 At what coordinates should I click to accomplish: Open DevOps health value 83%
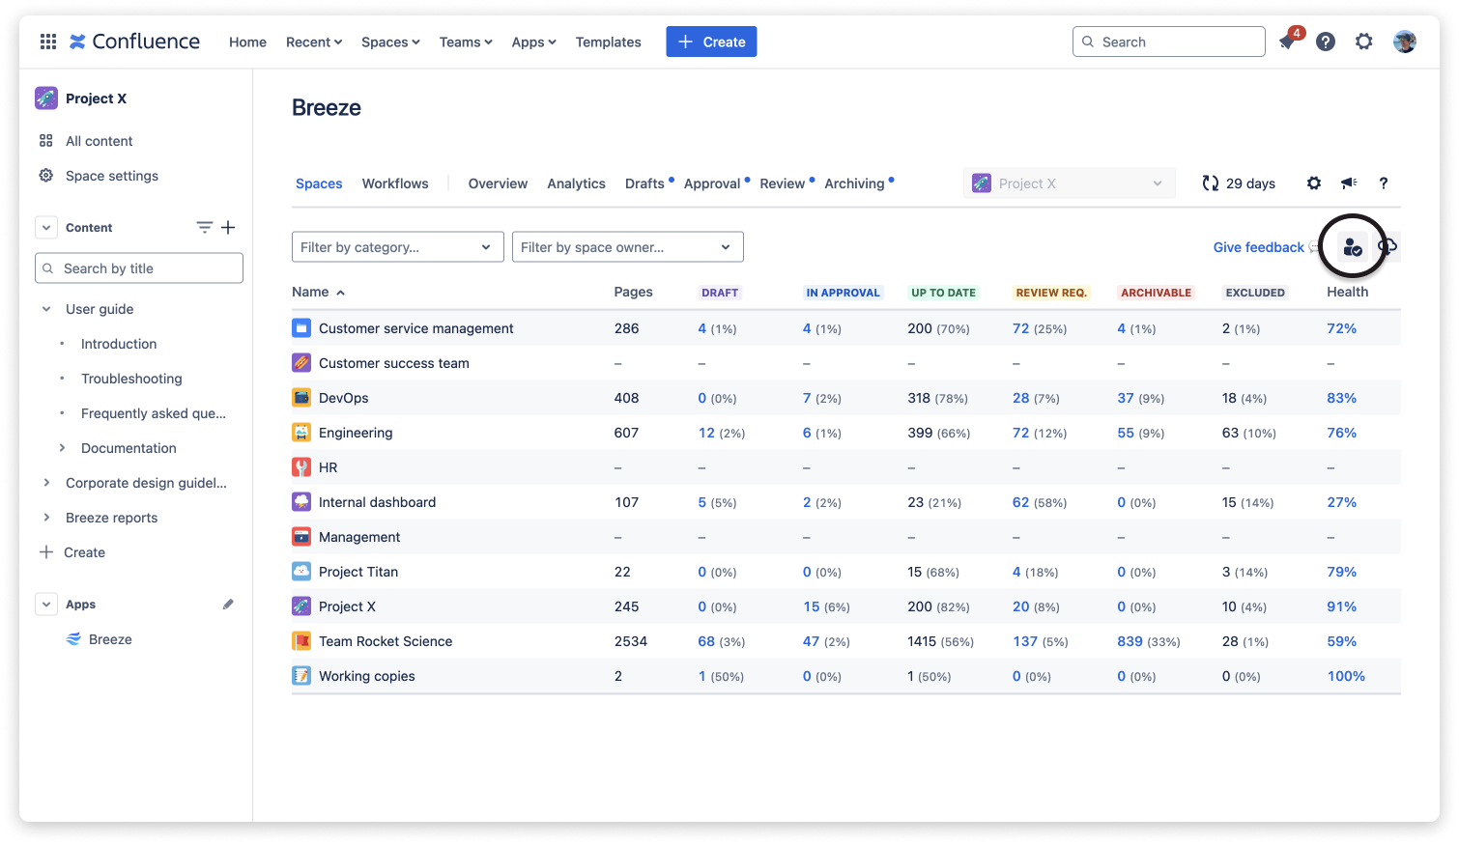[1341, 398]
